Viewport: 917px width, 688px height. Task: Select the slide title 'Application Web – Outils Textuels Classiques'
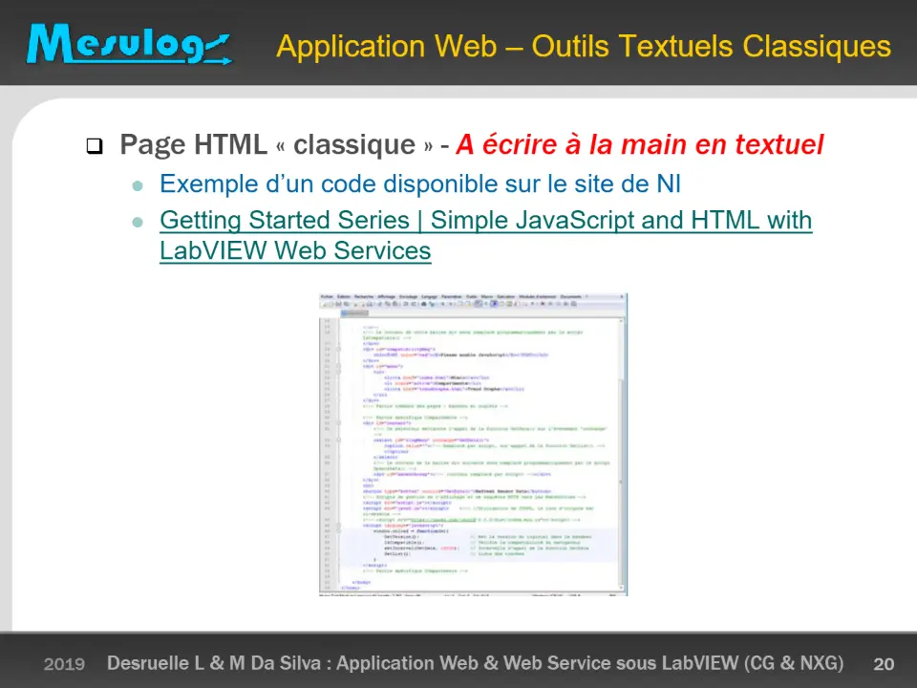[x=584, y=46]
